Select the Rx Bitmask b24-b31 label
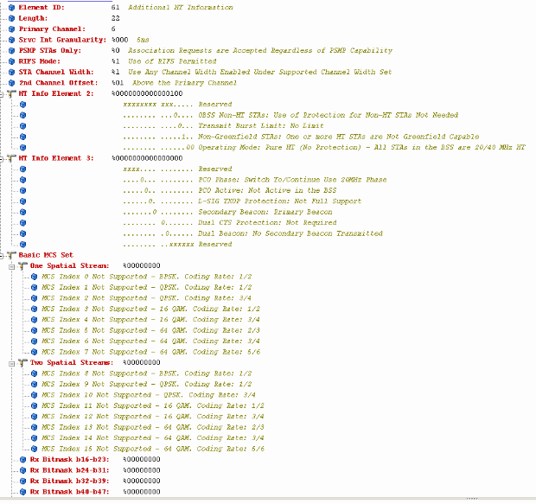This screenshot has width=536, height=504. click(x=70, y=470)
